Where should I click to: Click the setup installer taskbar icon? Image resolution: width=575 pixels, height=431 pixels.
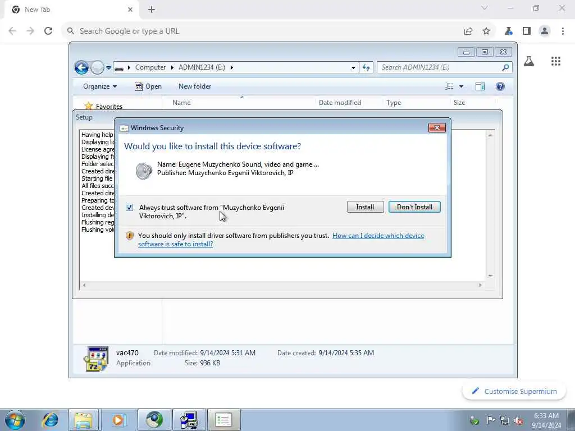coord(189,420)
